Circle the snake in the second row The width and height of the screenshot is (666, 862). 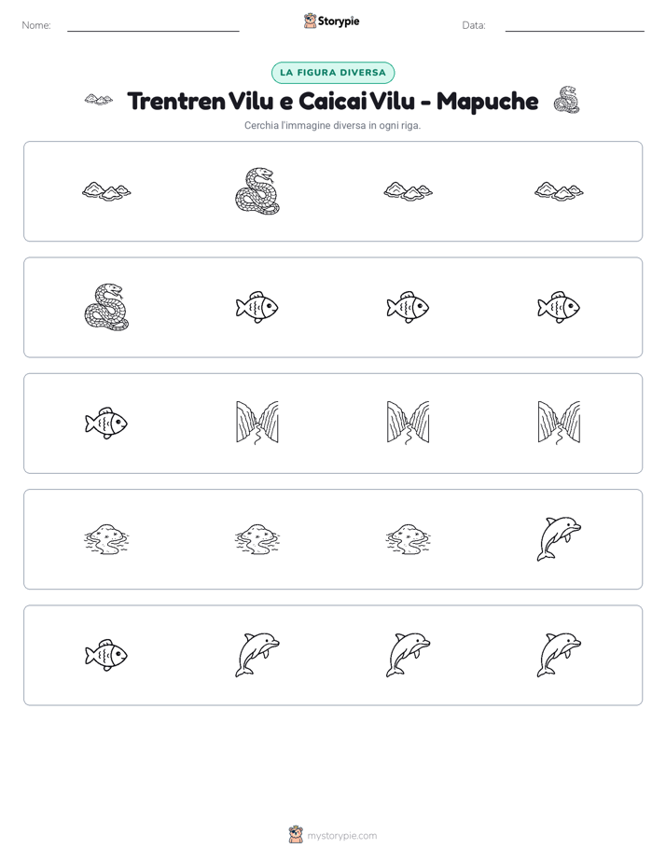click(106, 307)
